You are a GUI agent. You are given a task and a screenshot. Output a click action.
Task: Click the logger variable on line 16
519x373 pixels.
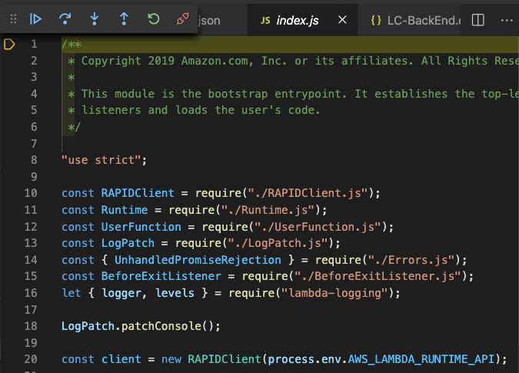(121, 293)
